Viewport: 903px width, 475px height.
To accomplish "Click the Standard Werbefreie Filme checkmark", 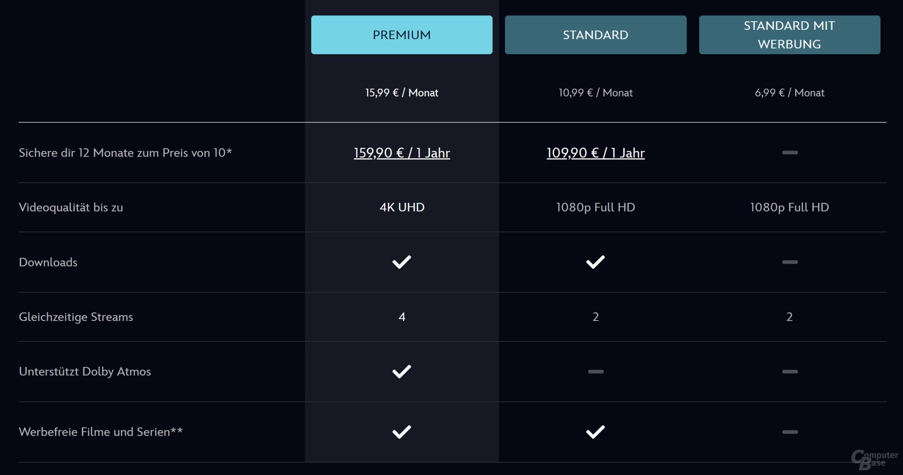I will coord(595,432).
